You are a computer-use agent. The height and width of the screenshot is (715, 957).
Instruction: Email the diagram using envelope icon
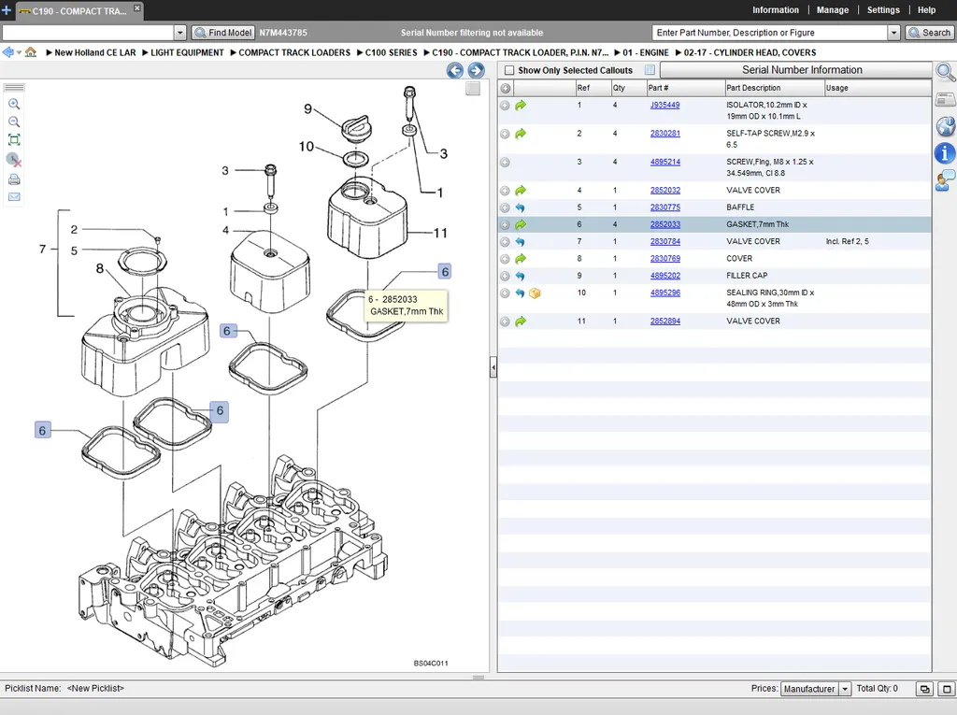point(14,197)
